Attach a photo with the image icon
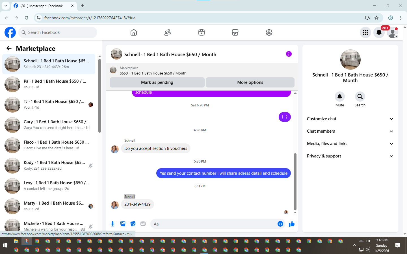Viewport: 407px width, 254px height. pos(123,224)
